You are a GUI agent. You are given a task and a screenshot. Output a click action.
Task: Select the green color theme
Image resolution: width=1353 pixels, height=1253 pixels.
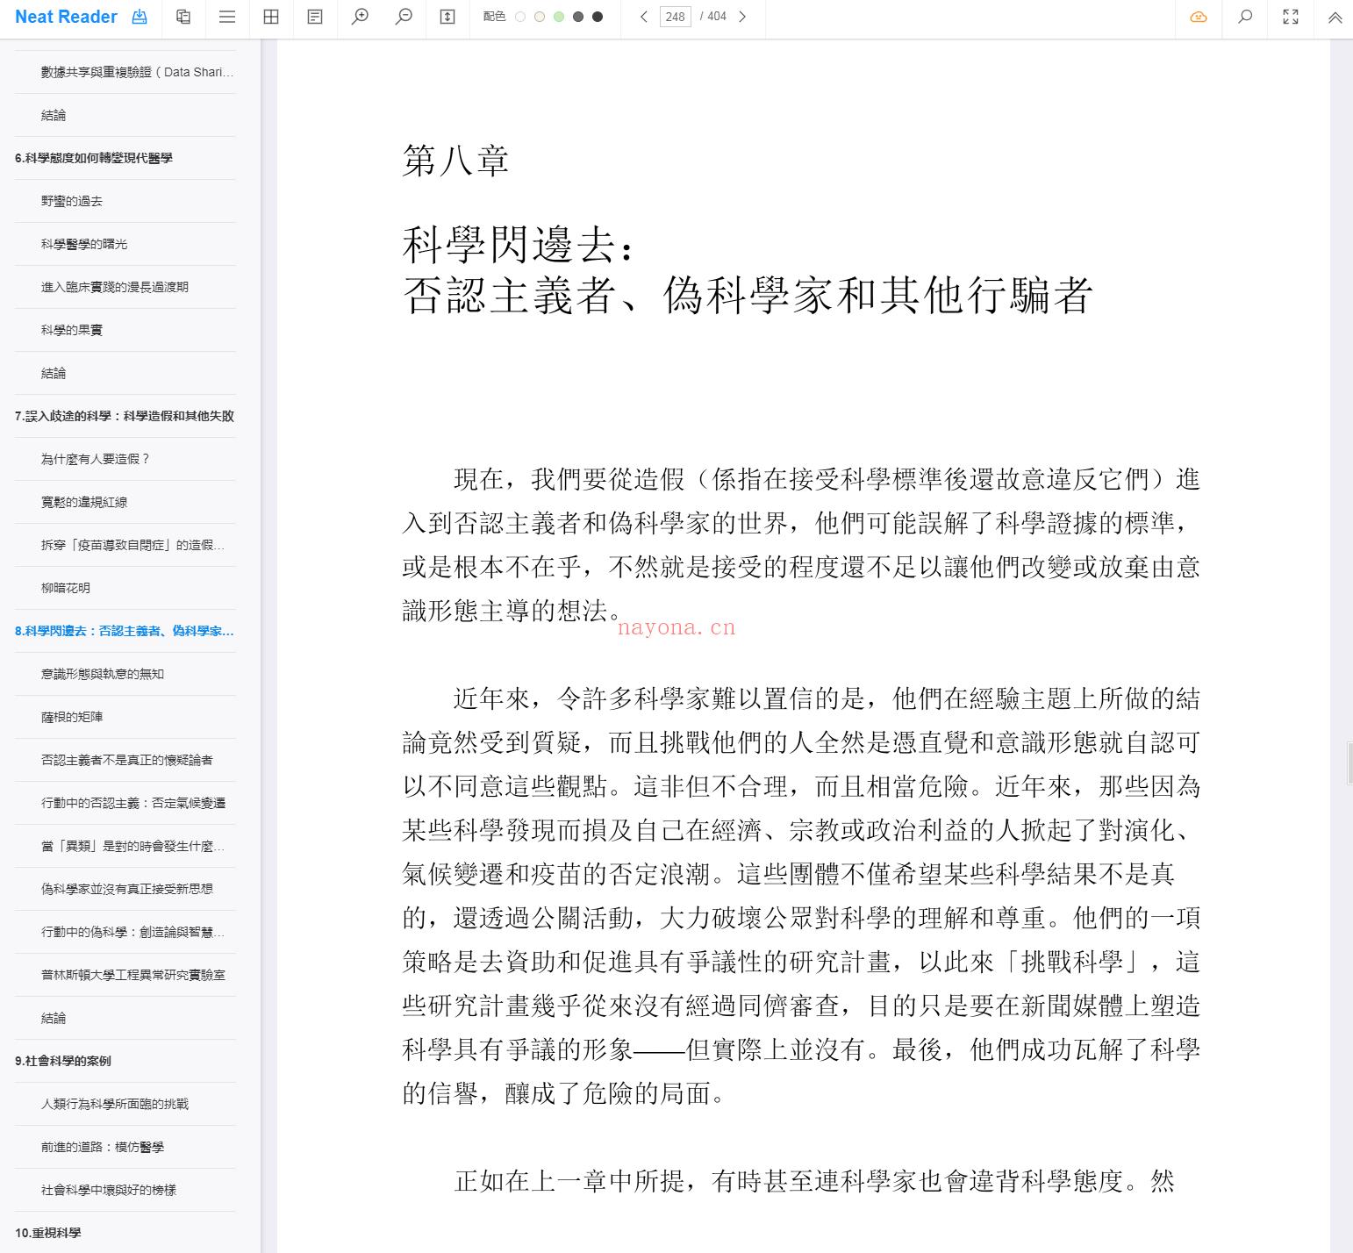(x=559, y=17)
